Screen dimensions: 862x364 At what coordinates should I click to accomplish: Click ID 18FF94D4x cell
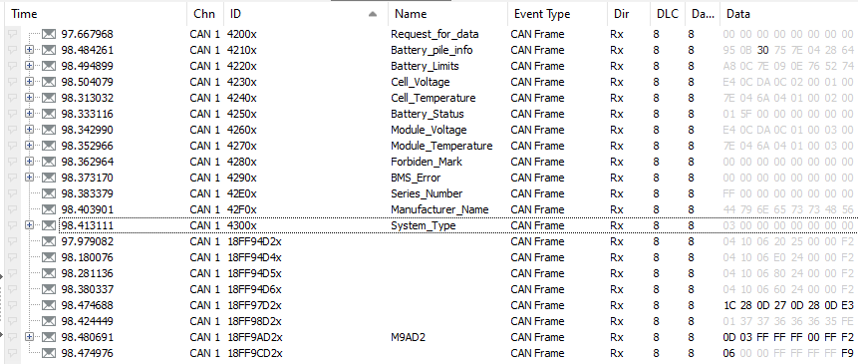pyautogui.click(x=254, y=257)
